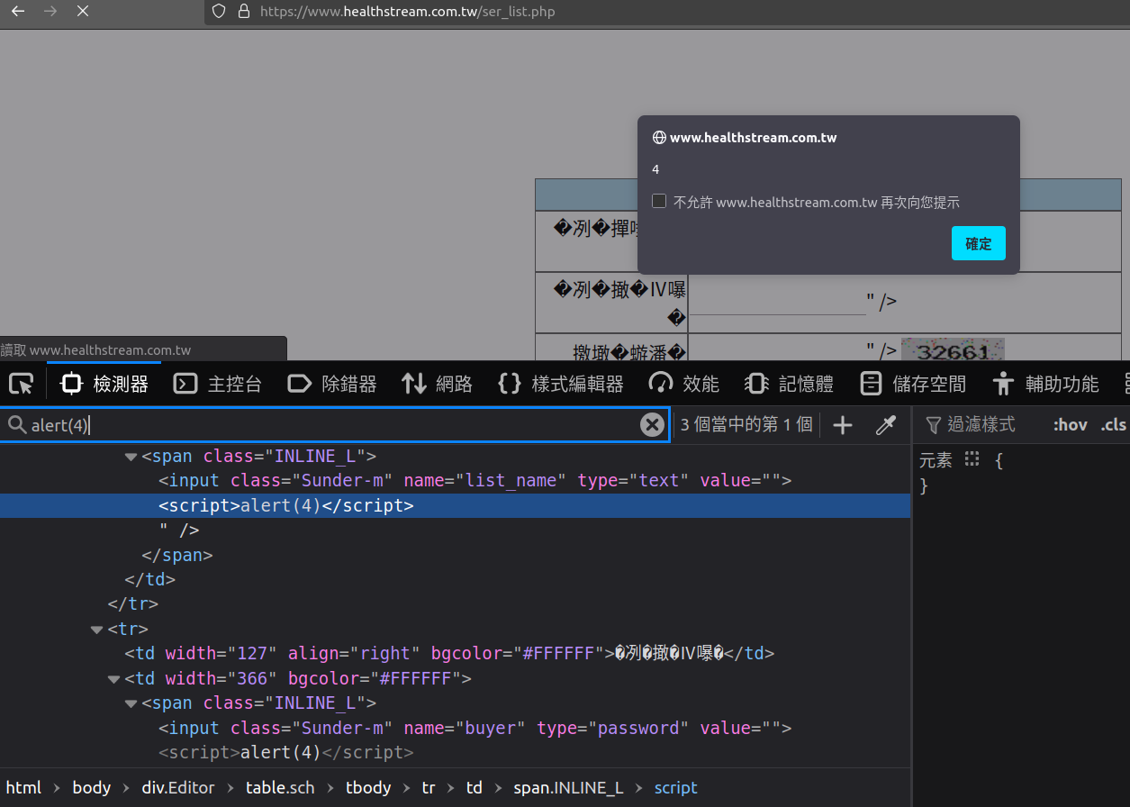1130x807 pixels.
Task: Click the closing </td> tag line
Action: pos(150,580)
